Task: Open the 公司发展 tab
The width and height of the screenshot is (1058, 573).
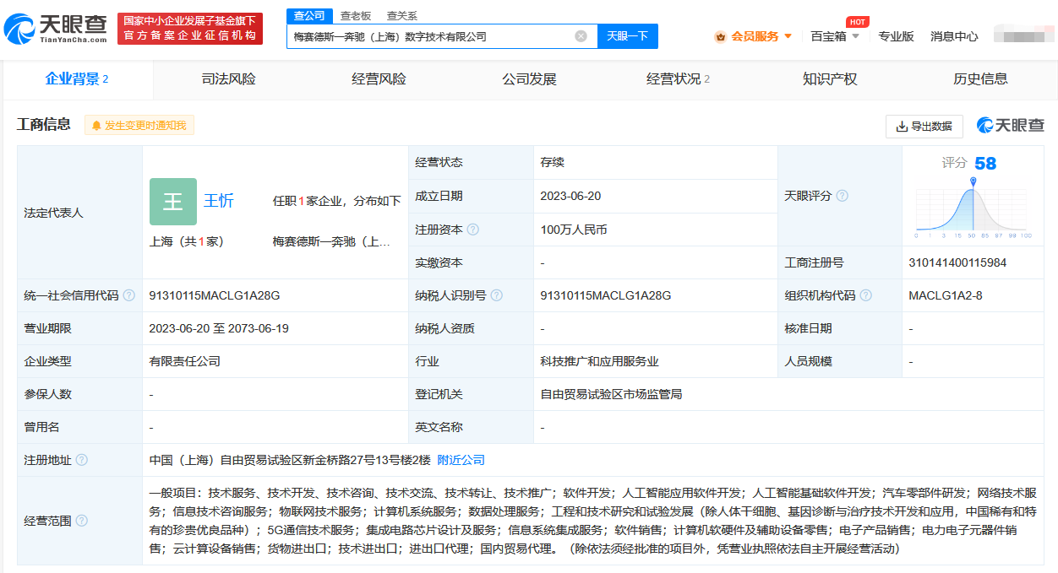Action: pyautogui.click(x=530, y=79)
